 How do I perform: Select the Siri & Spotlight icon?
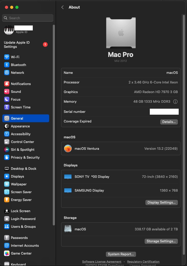[x=7, y=150]
